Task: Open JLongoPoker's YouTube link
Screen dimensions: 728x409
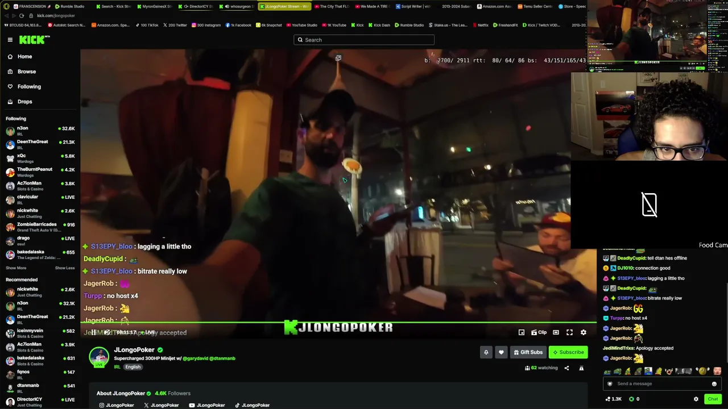Action: pos(207,405)
